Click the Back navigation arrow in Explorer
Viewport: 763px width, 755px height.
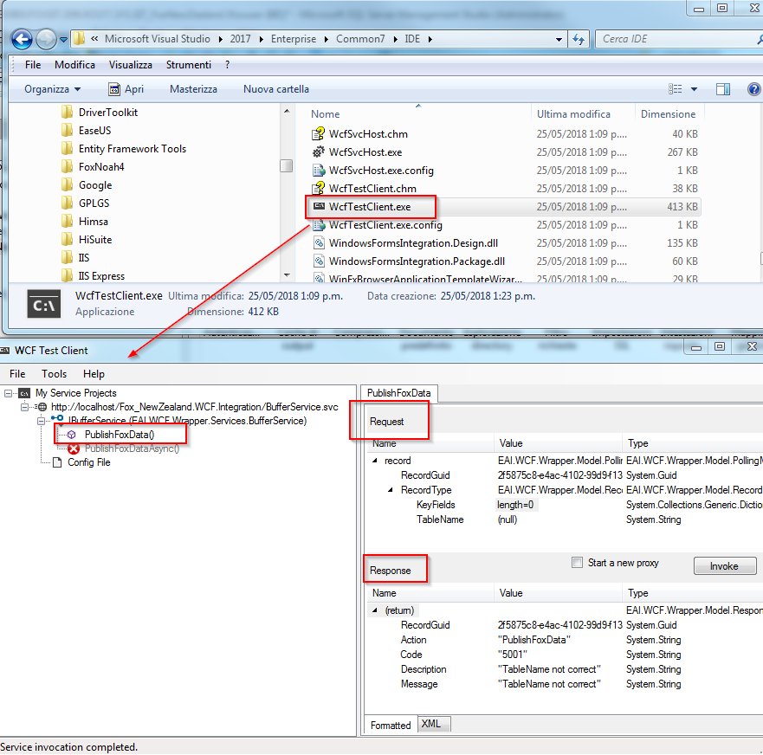[x=23, y=39]
